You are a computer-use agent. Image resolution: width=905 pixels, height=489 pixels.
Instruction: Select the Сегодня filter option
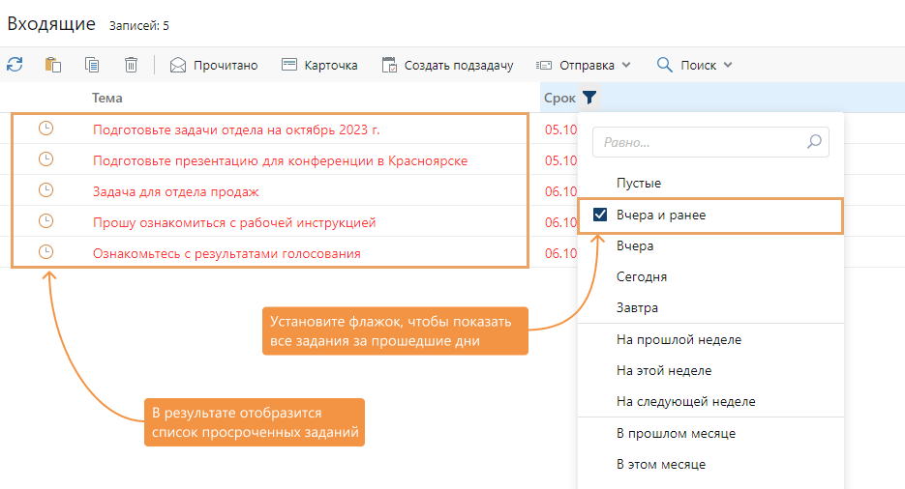pyautogui.click(x=641, y=276)
